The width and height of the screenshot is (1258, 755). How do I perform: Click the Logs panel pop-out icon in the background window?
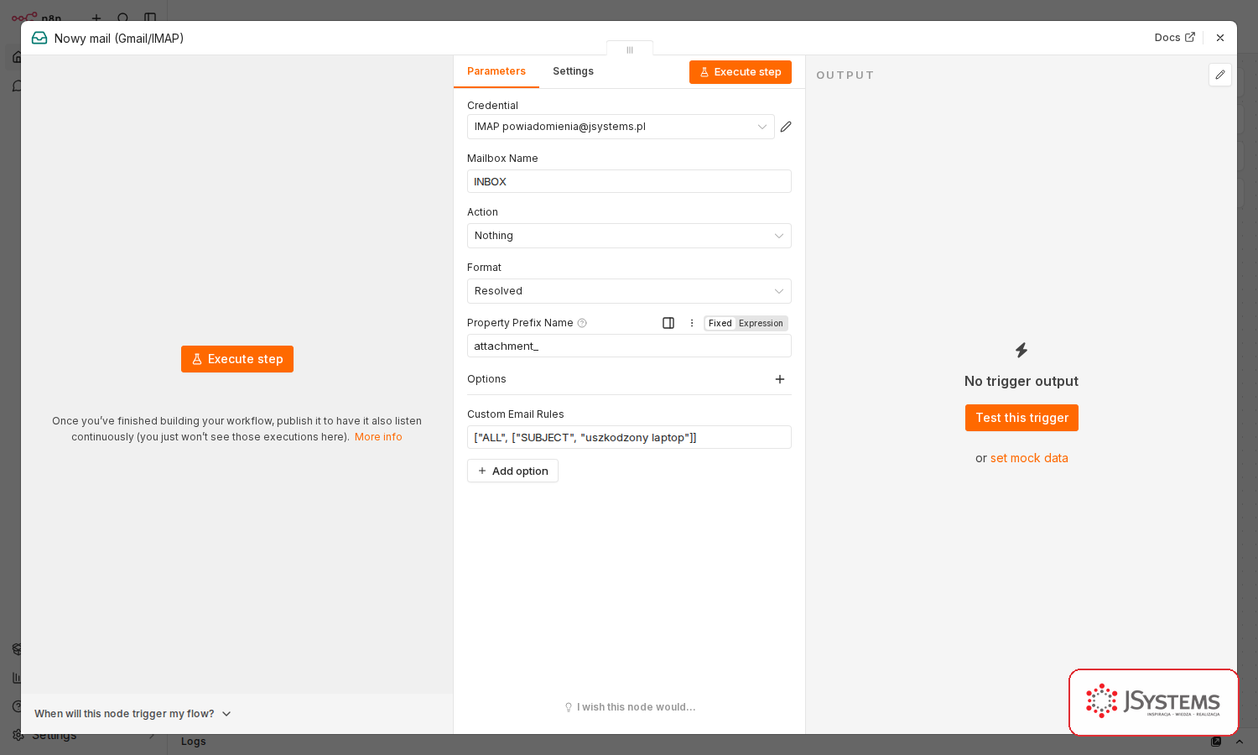(1216, 742)
